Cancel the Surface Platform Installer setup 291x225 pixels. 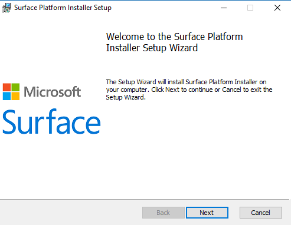tap(261, 213)
